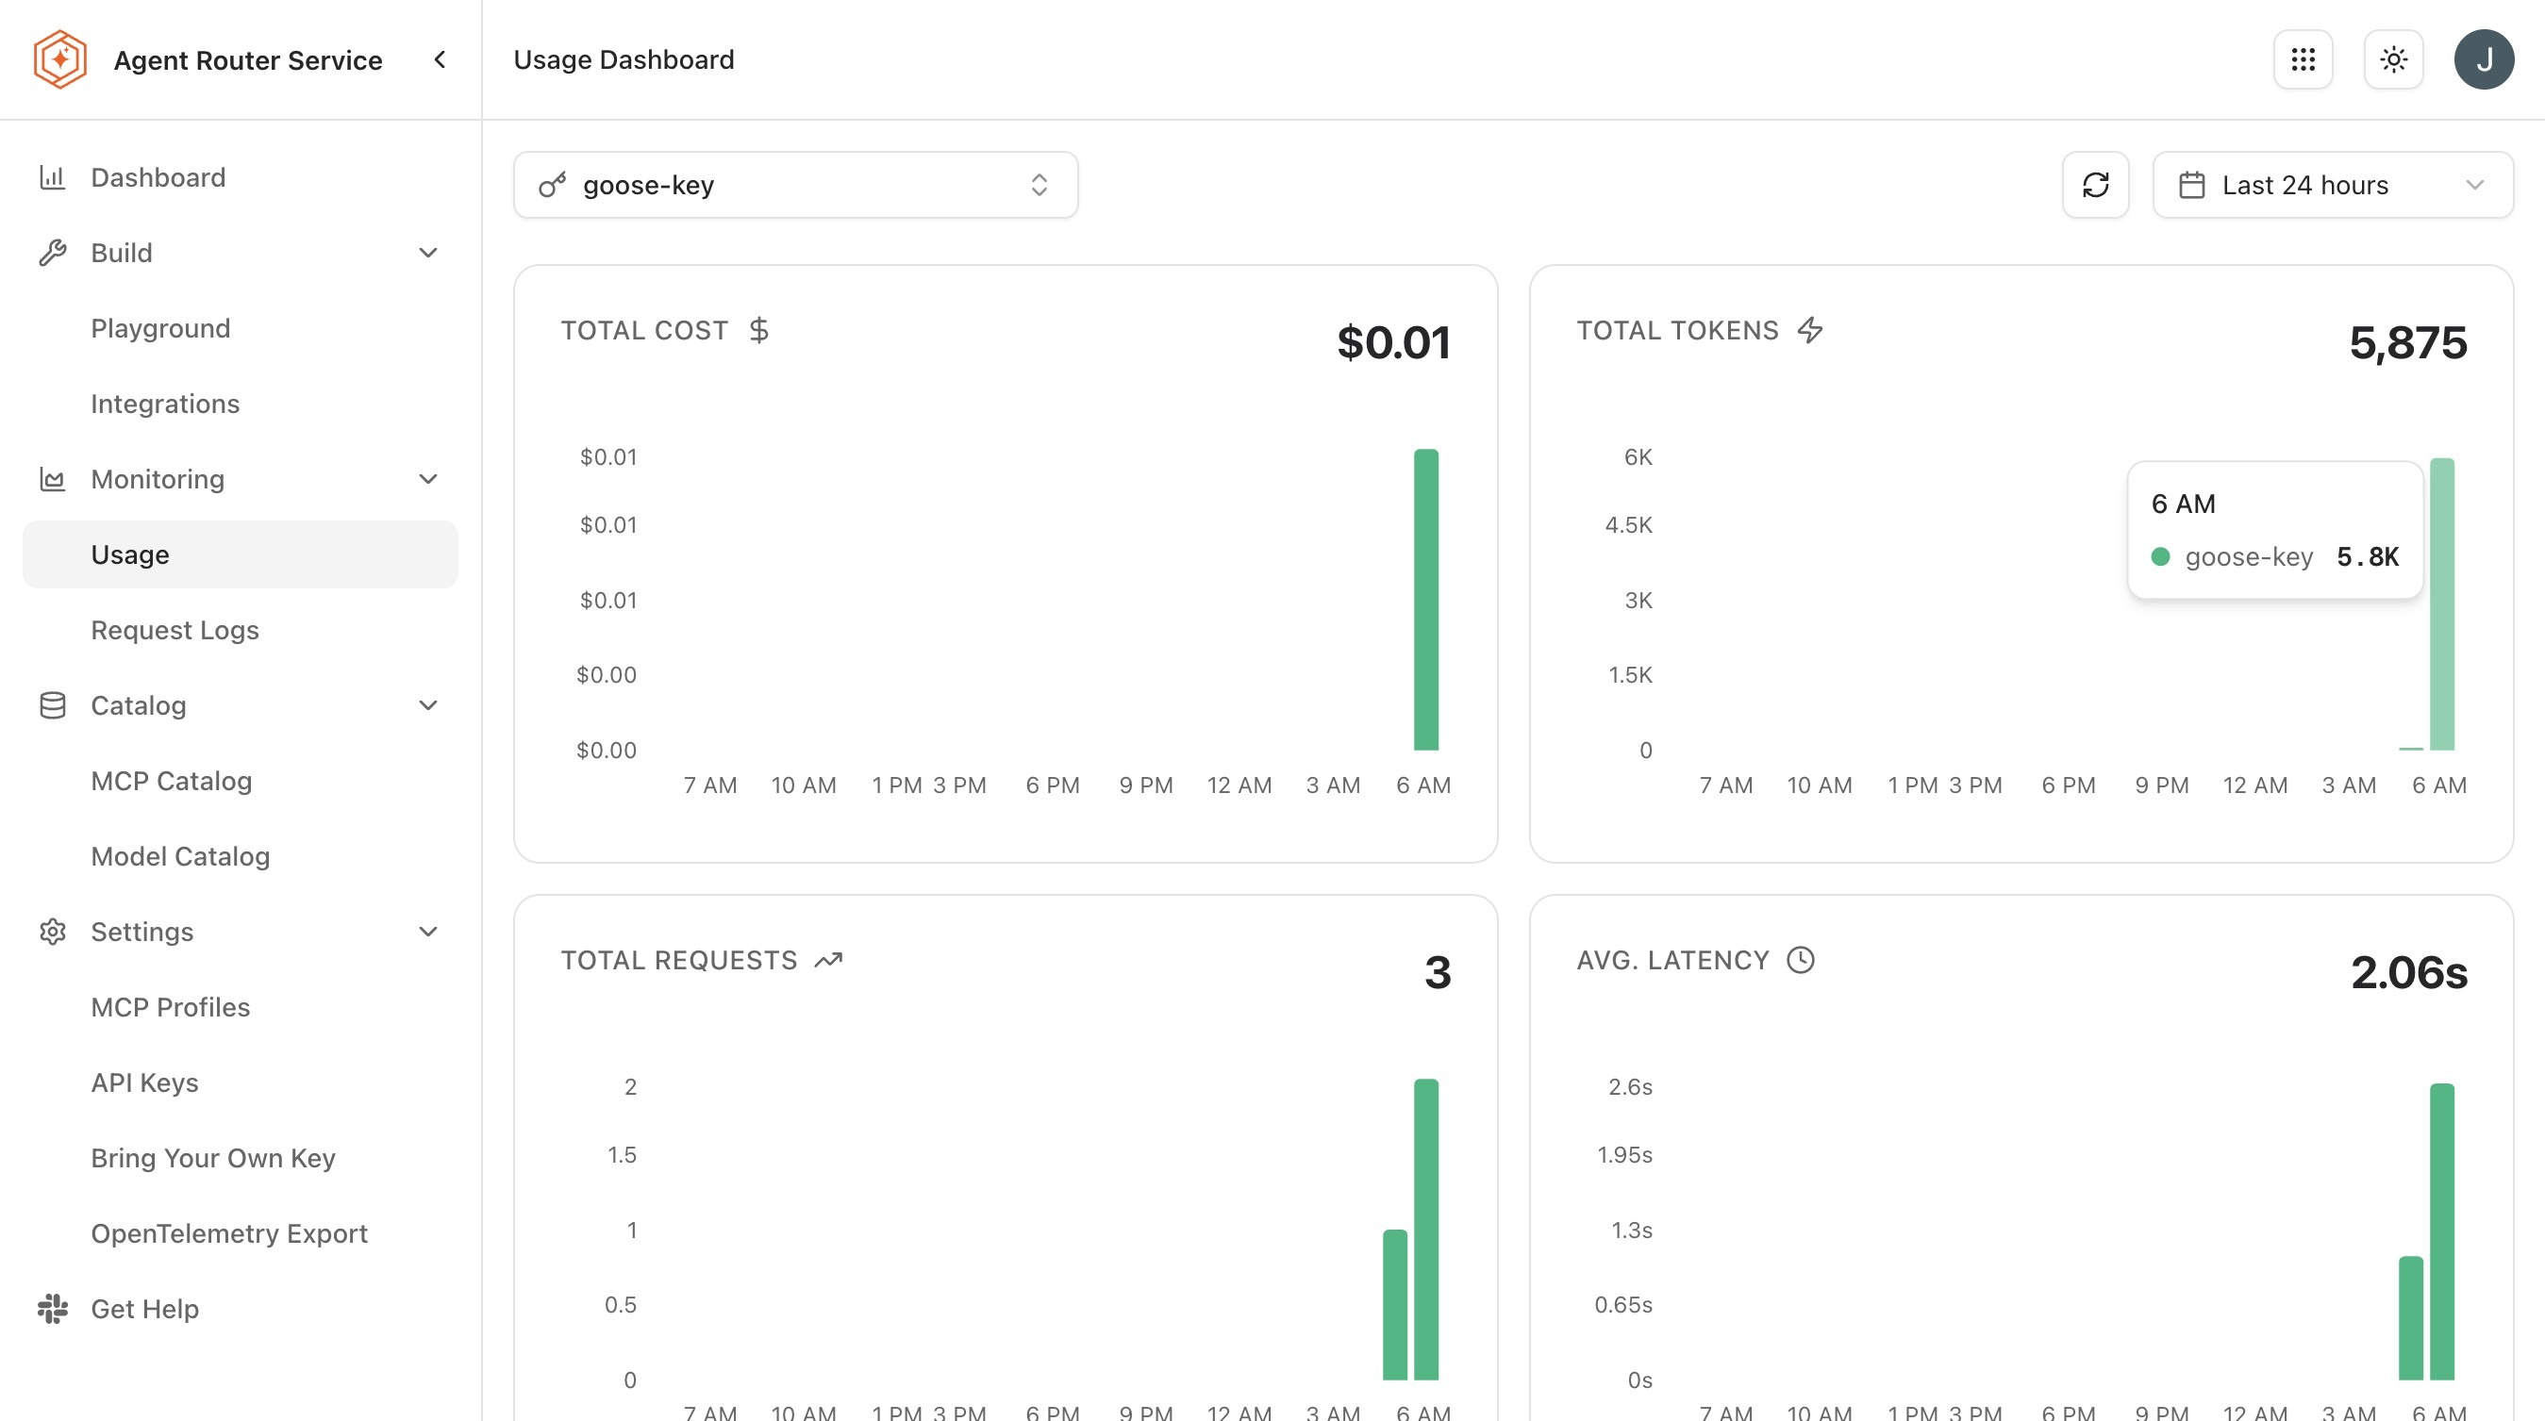
Task: Click the key icon in goose-key selector
Action: coord(552,185)
